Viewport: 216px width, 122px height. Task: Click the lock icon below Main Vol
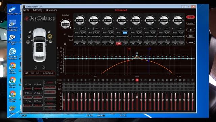[65, 44]
